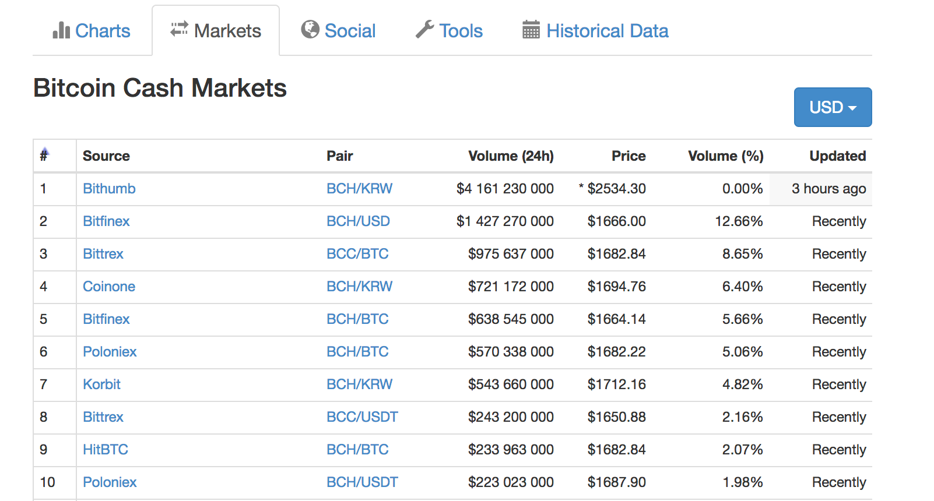Click the volume $1 427 270 000

505,221
